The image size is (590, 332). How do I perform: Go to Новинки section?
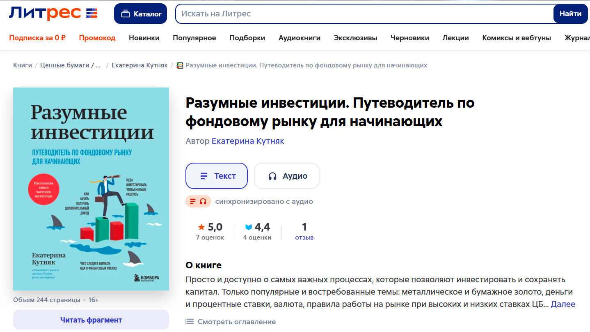[144, 38]
